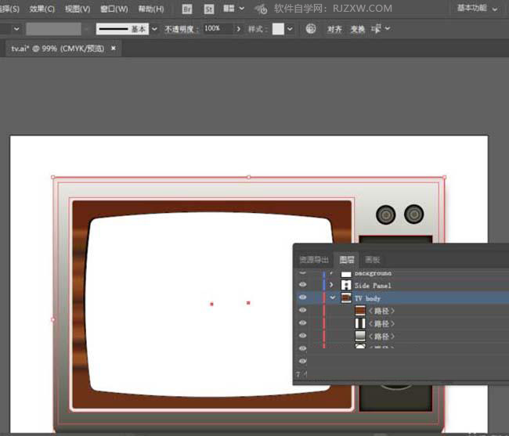Open the Bridge (Br) icon
This screenshot has height=436, width=509.
pos(186,9)
